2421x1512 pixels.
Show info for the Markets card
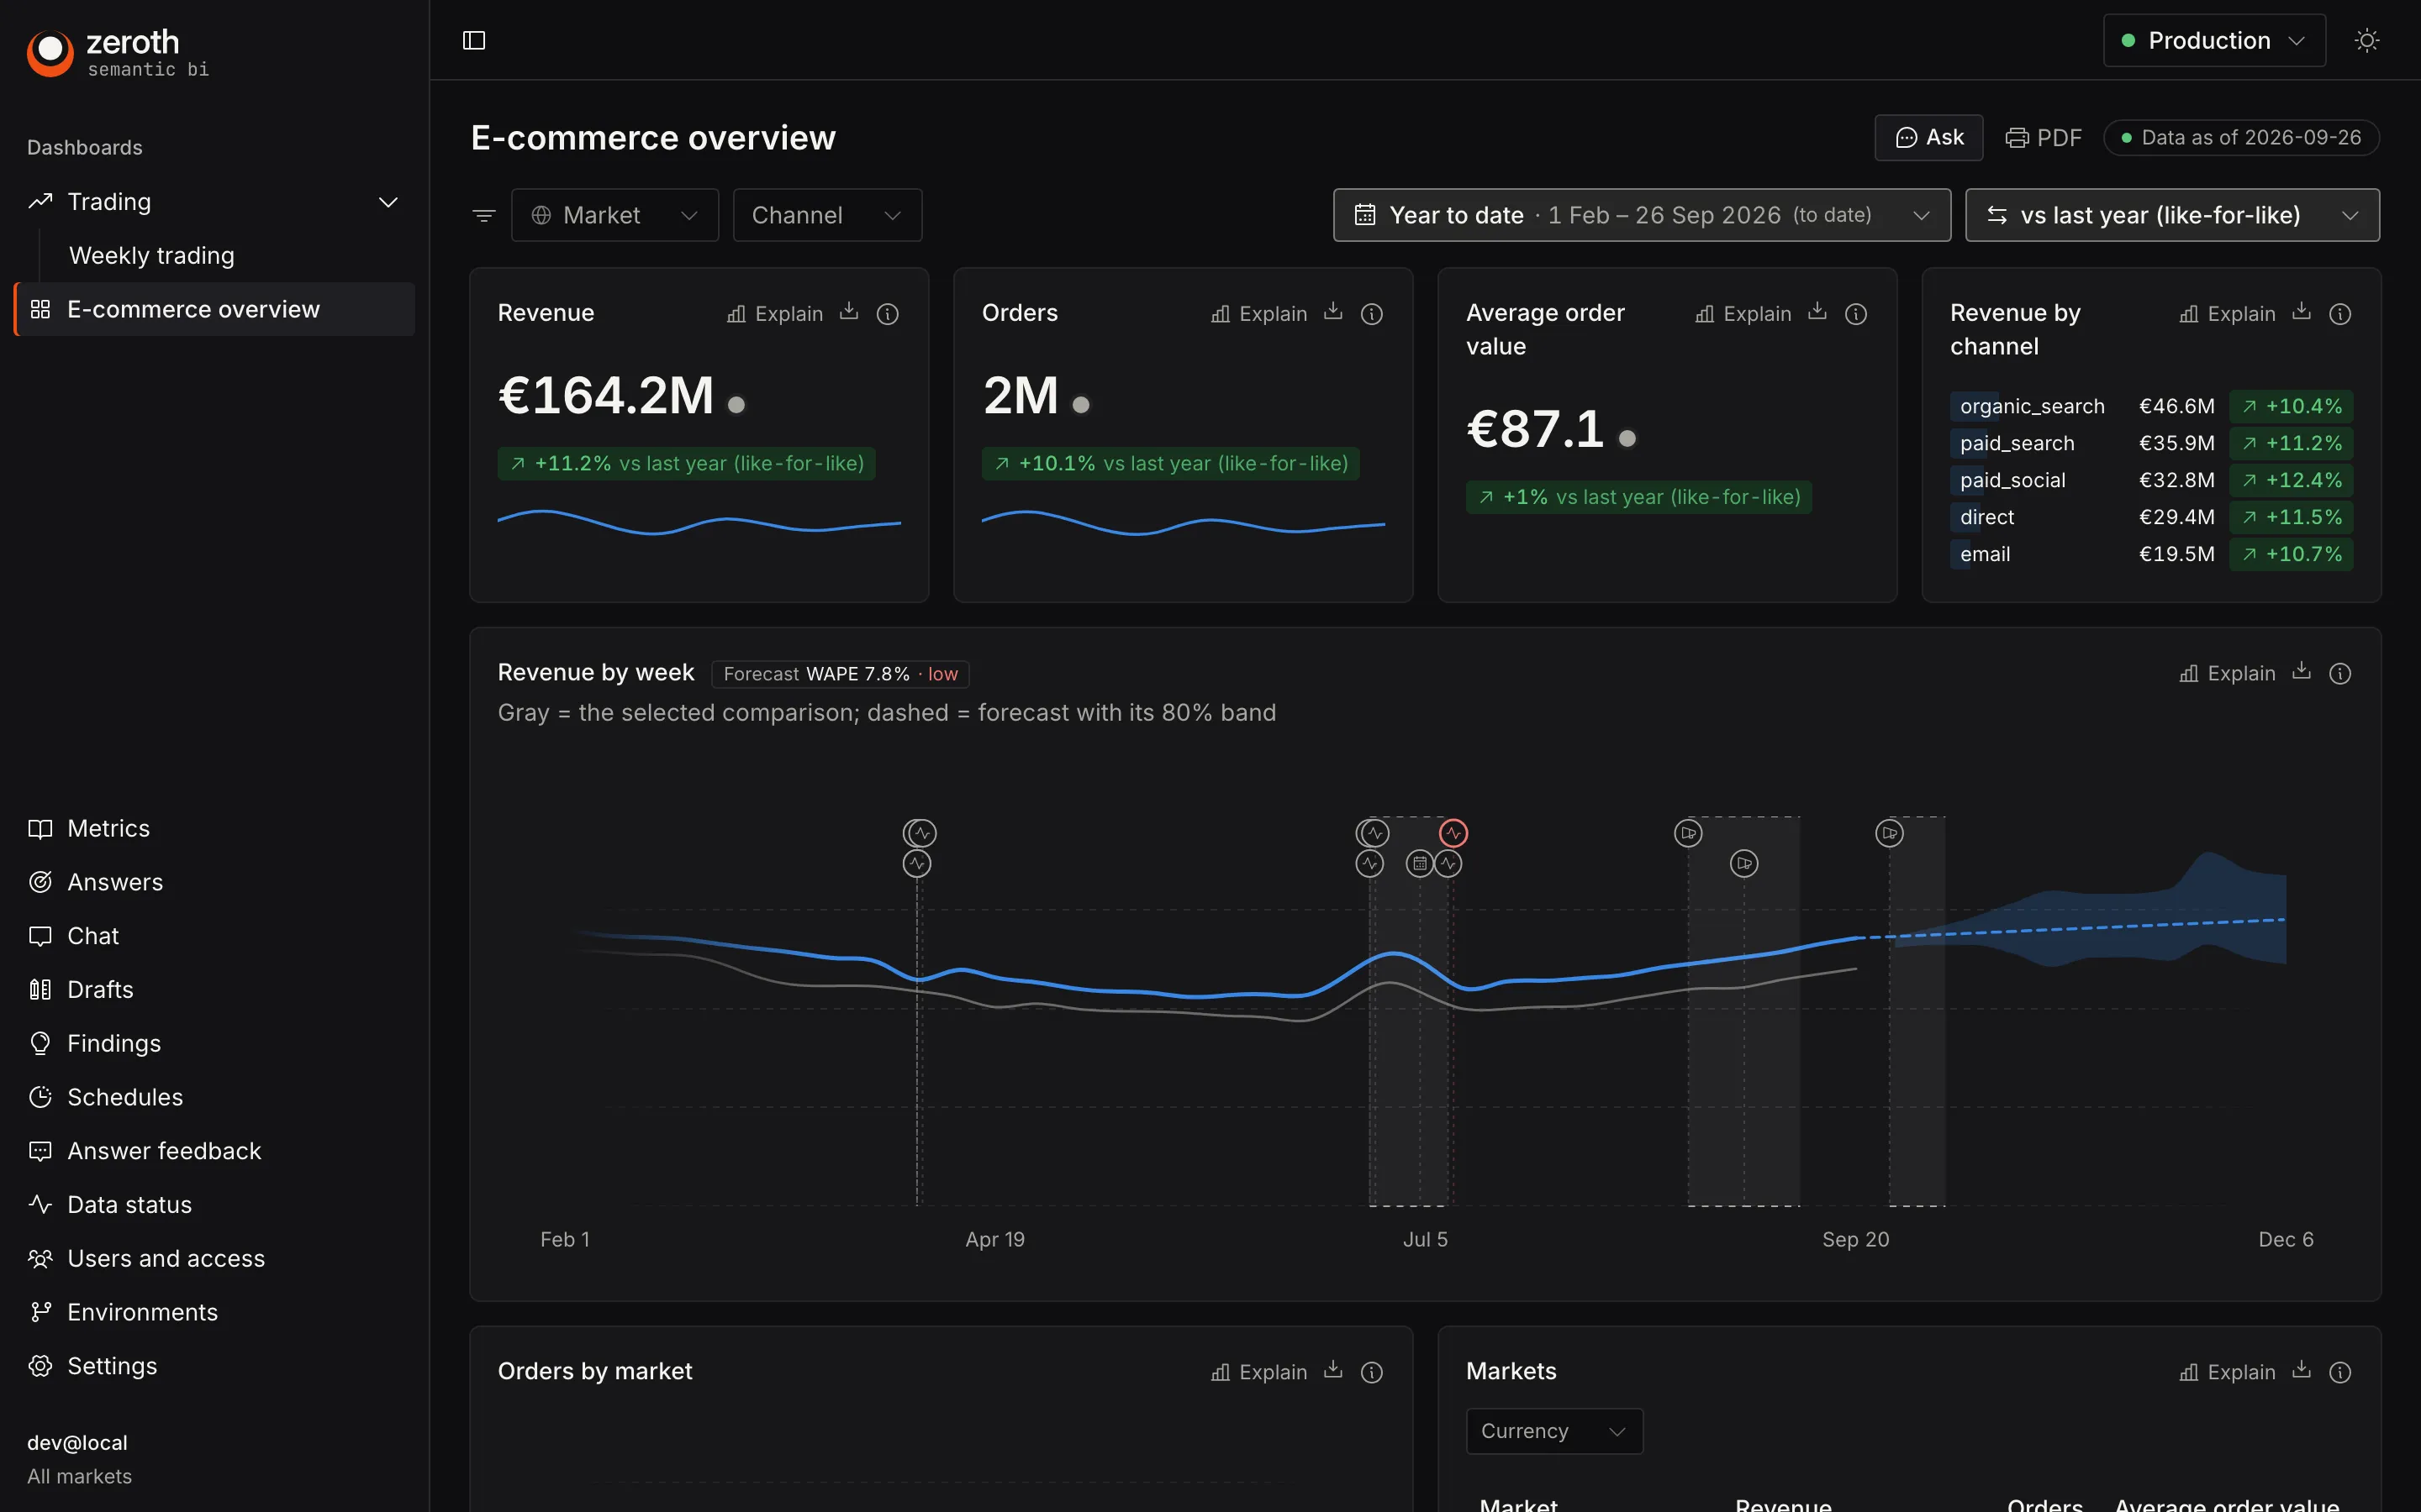(2340, 1372)
